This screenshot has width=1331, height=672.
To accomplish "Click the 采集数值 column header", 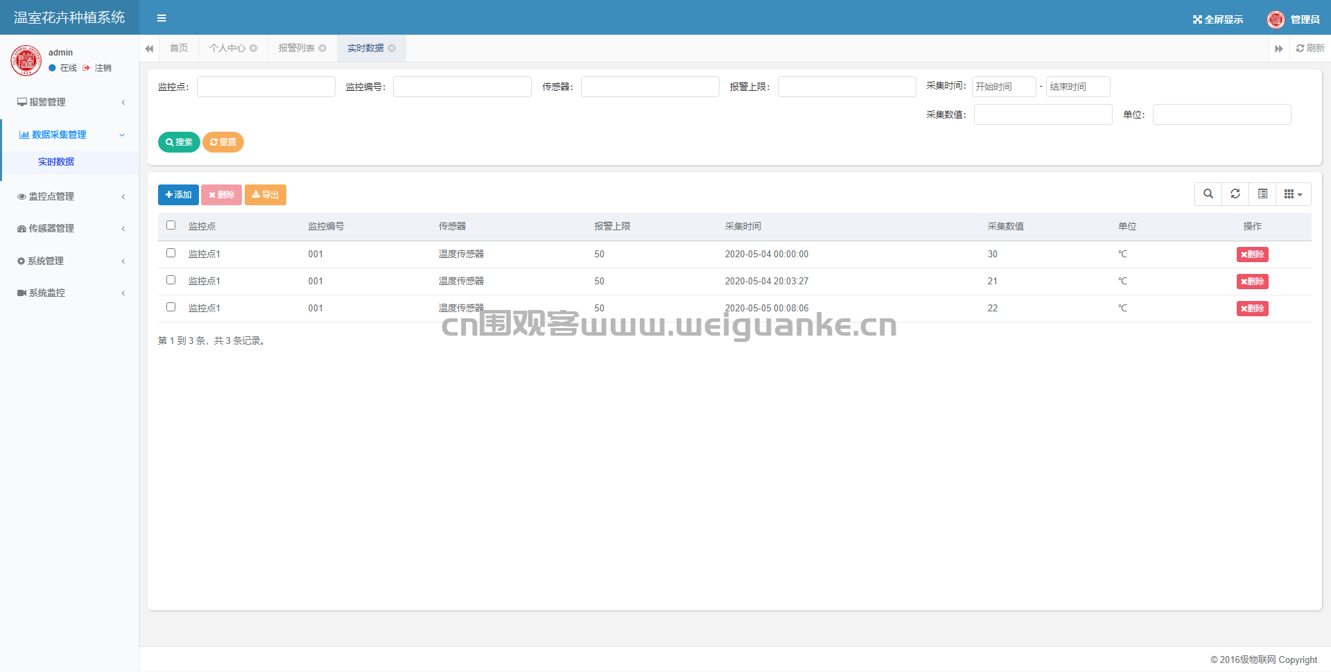I will 1006,226.
